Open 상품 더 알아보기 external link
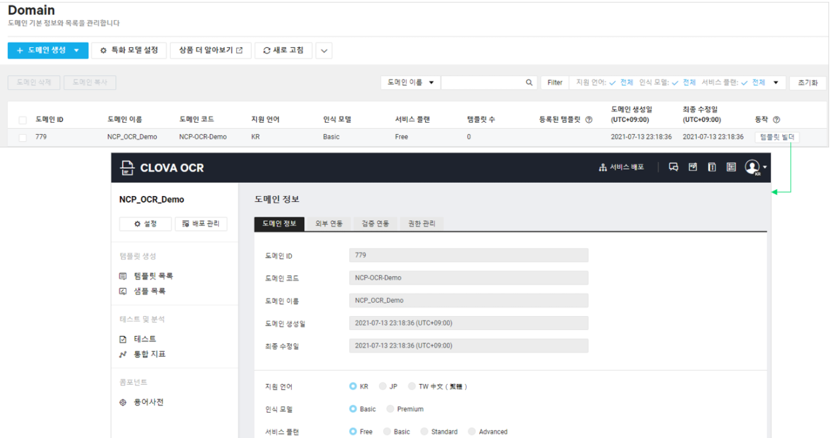 click(x=210, y=50)
